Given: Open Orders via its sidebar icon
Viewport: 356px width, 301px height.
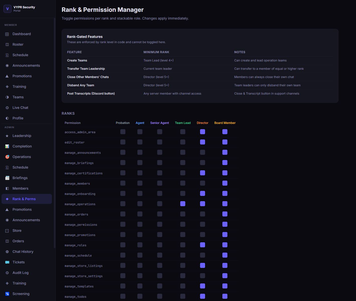Looking at the screenshot, I should (x=7, y=241).
